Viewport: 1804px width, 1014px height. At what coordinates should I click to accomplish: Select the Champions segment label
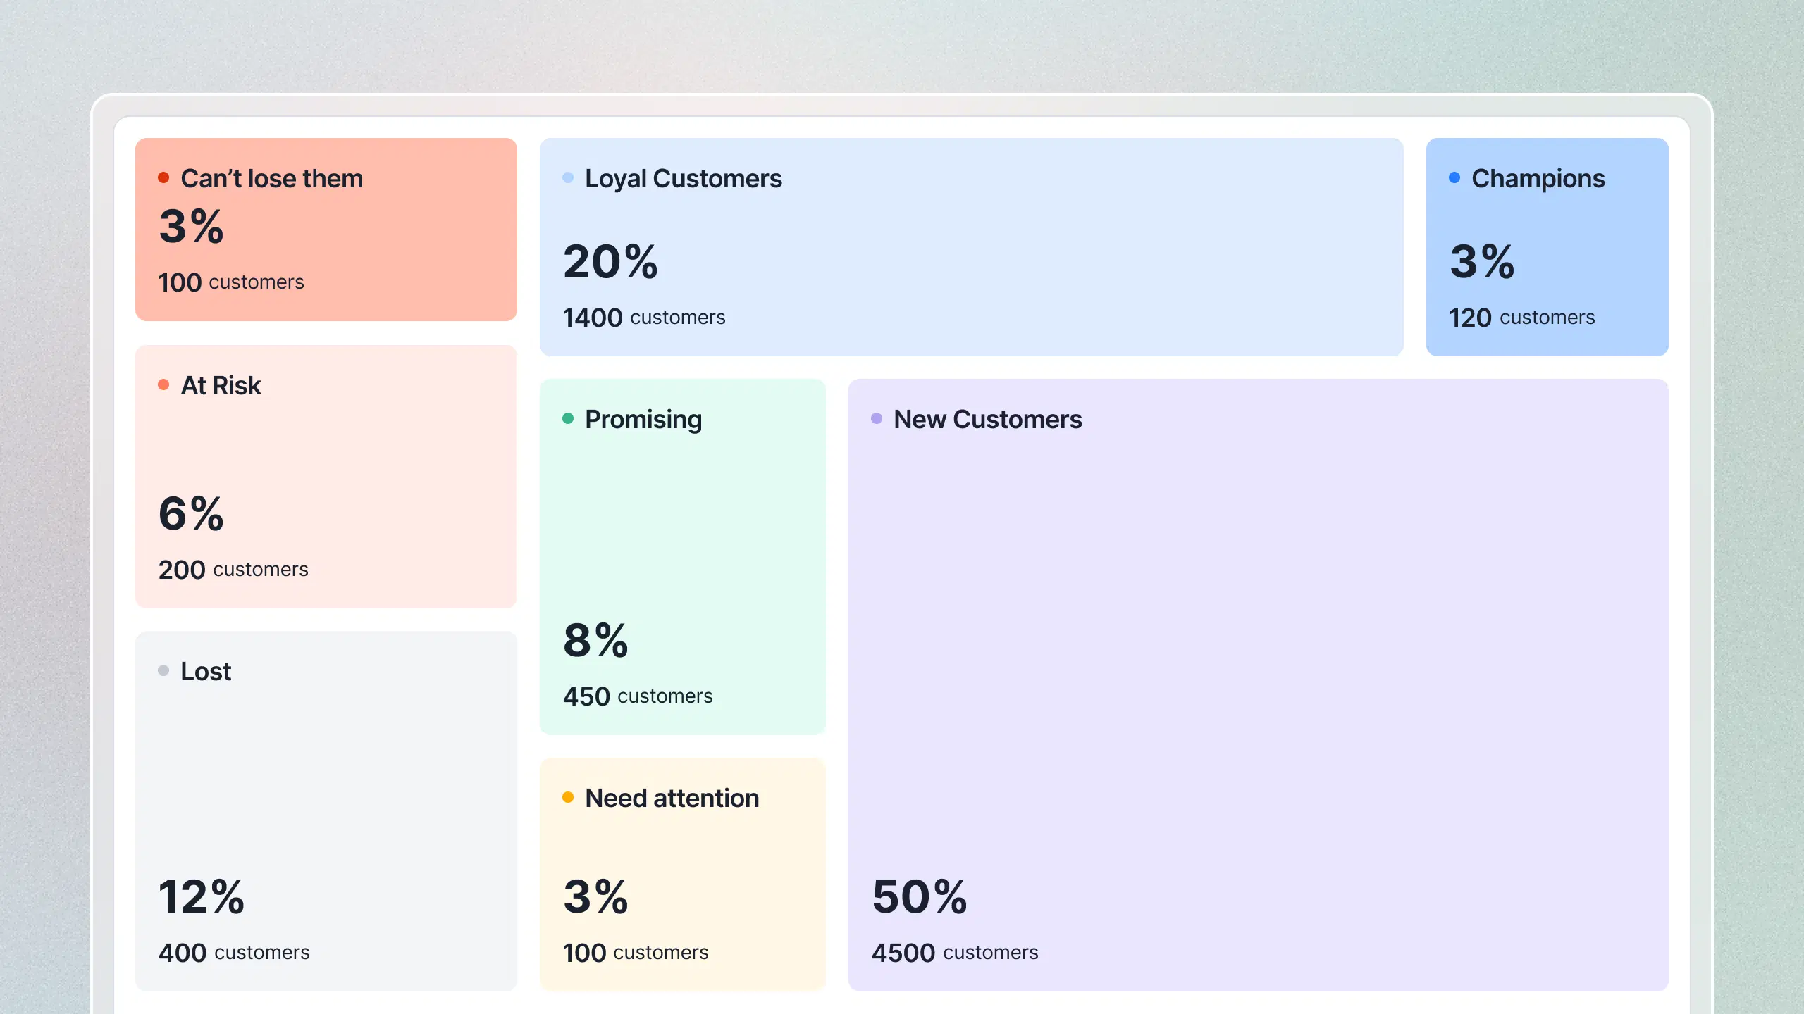[1538, 179]
